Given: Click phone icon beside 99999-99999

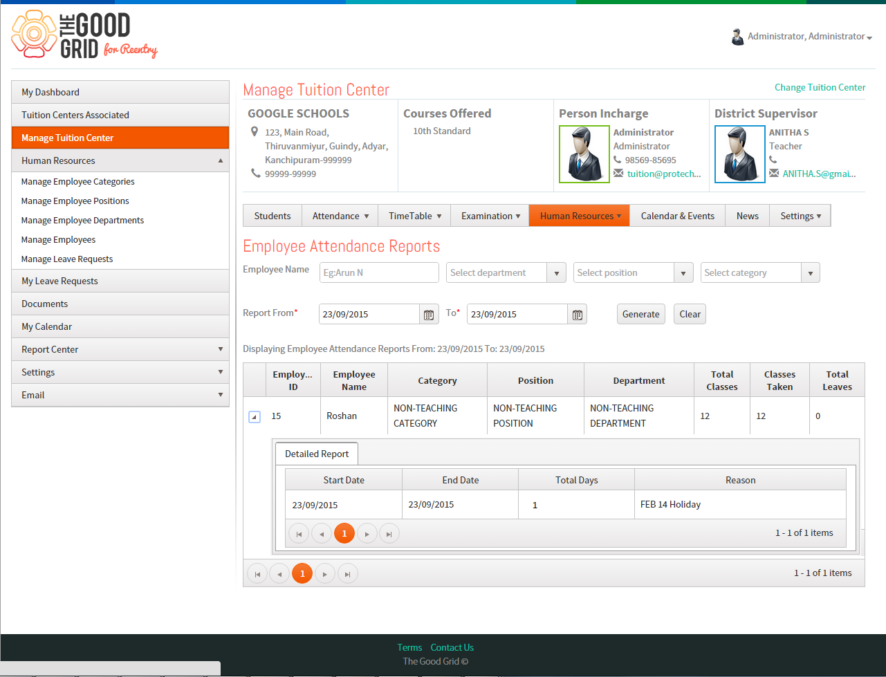Looking at the screenshot, I should point(255,174).
